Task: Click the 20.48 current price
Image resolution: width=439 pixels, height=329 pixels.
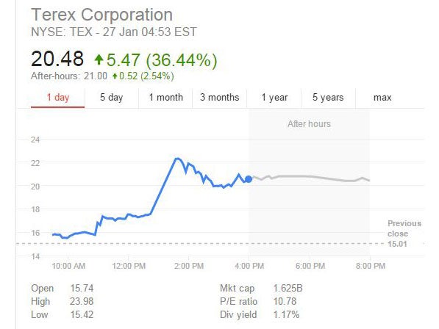Action: [57, 59]
